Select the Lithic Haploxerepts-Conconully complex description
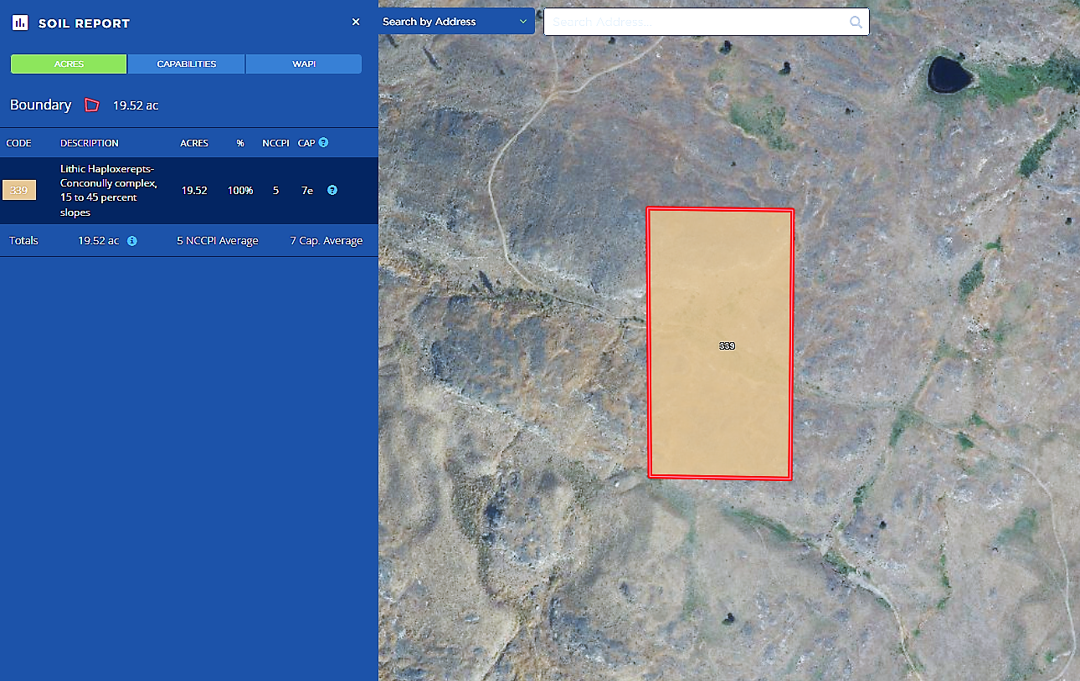Viewport: 1080px width, 681px height. 108,191
